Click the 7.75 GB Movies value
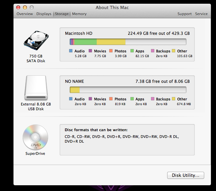This screenshot has width=216, height=191. pyautogui.click(x=100, y=56)
